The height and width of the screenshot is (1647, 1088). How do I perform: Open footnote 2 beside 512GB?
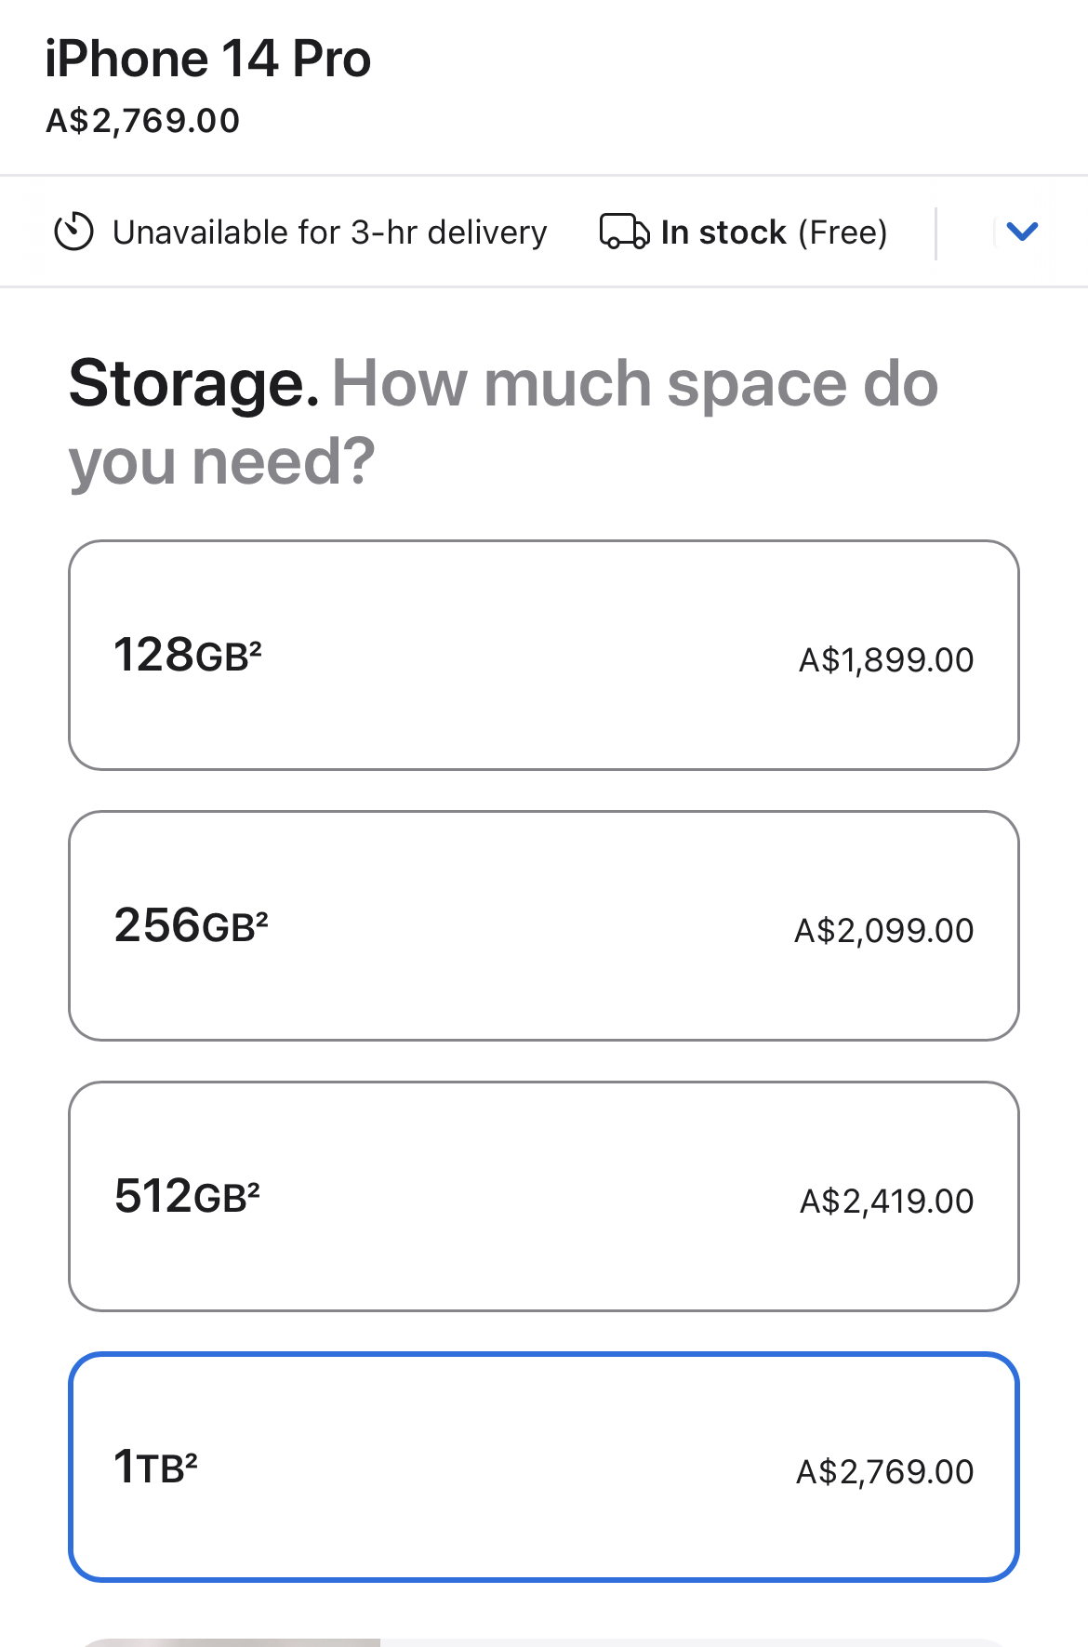click(254, 1187)
